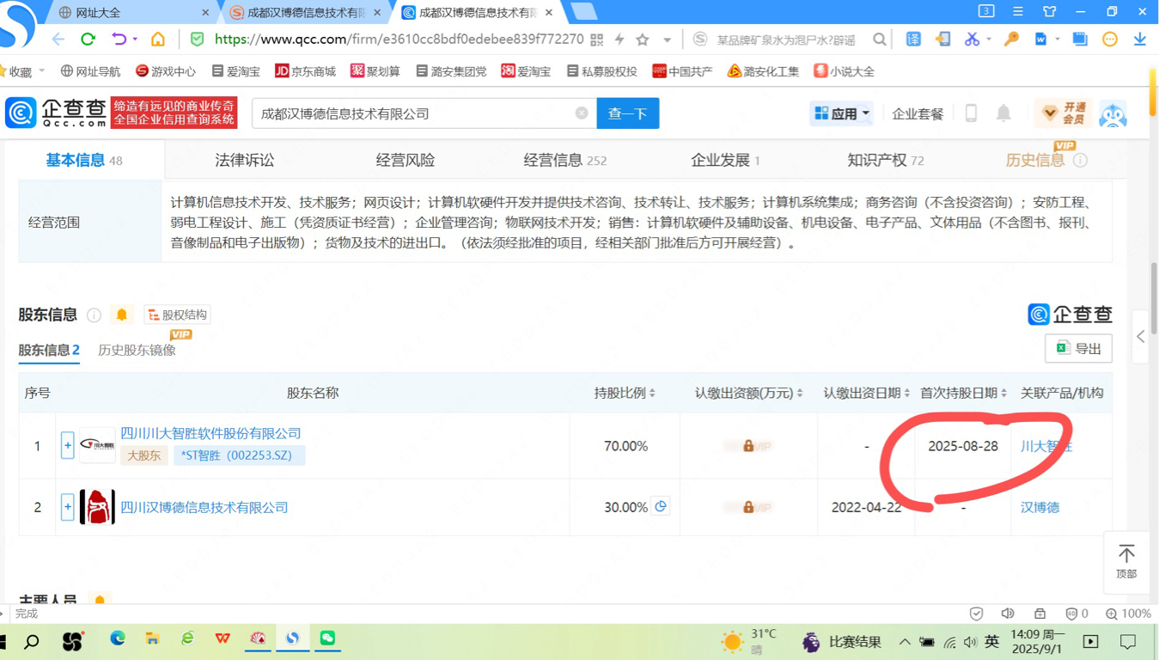Click the chart icon next to 30.00%
Viewport: 1159px width, 660px height.
tap(661, 506)
